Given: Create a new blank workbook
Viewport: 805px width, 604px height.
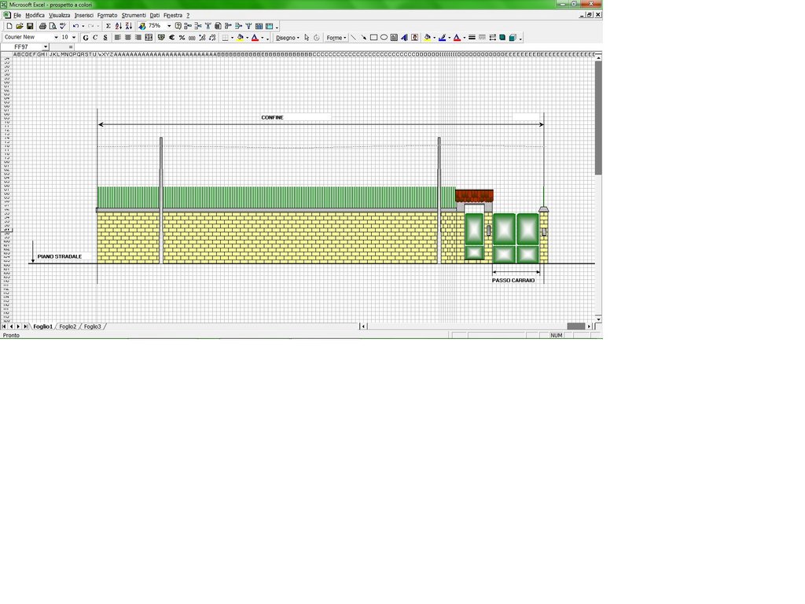Looking at the screenshot, I should (x=9, y=26).
